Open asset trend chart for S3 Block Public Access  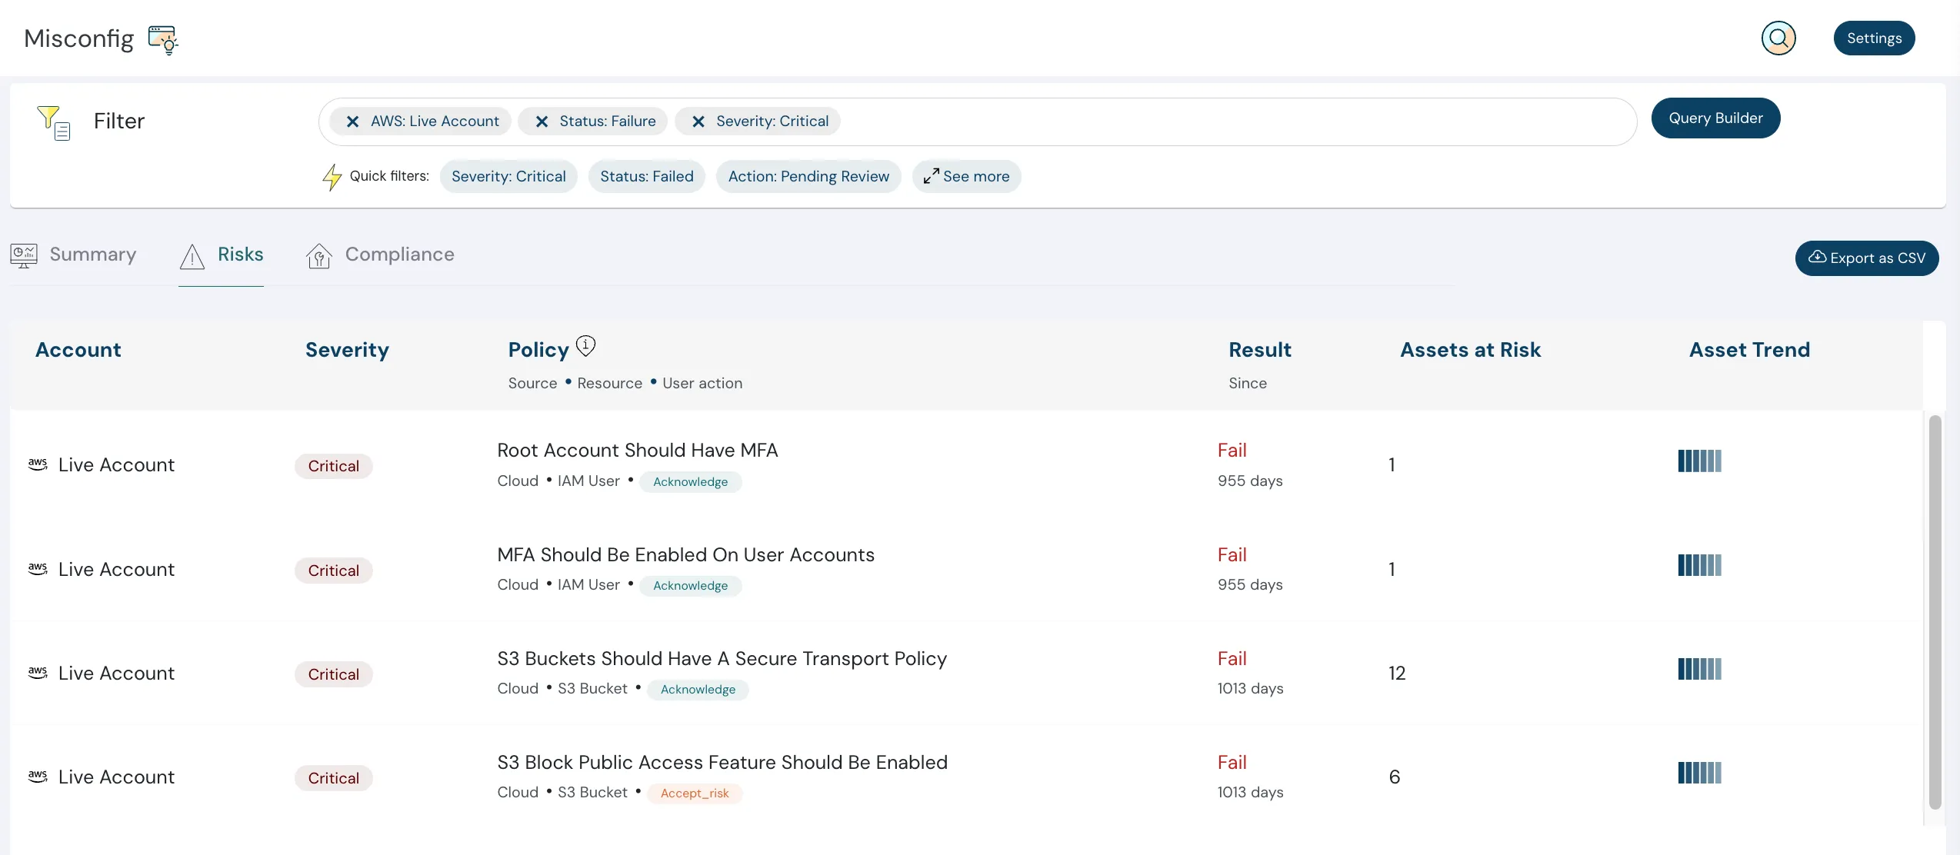[1699, 773]
